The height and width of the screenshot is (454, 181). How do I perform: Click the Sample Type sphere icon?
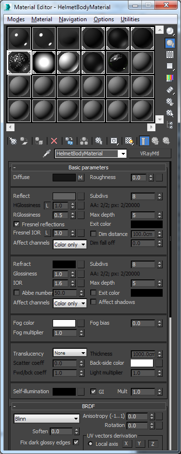point(170,31)
